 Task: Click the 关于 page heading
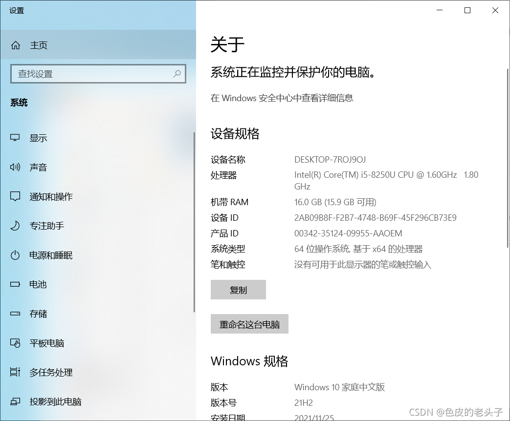point(227,44)
